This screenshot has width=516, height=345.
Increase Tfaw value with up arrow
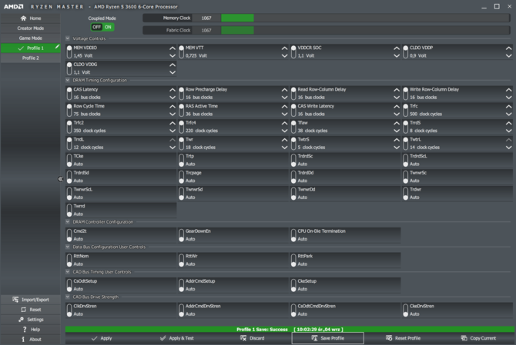click(397, 123)
